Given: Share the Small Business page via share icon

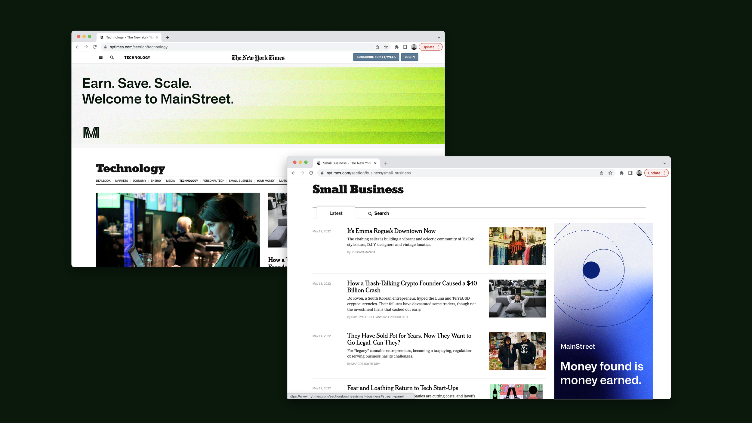Looking at the screenshot, I should click(602, 173).
